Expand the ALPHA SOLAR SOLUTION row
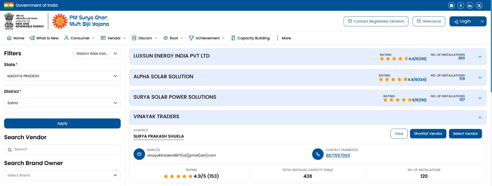Screen dimensions: 492x186 pyautogui.click(x=480, y=77)
